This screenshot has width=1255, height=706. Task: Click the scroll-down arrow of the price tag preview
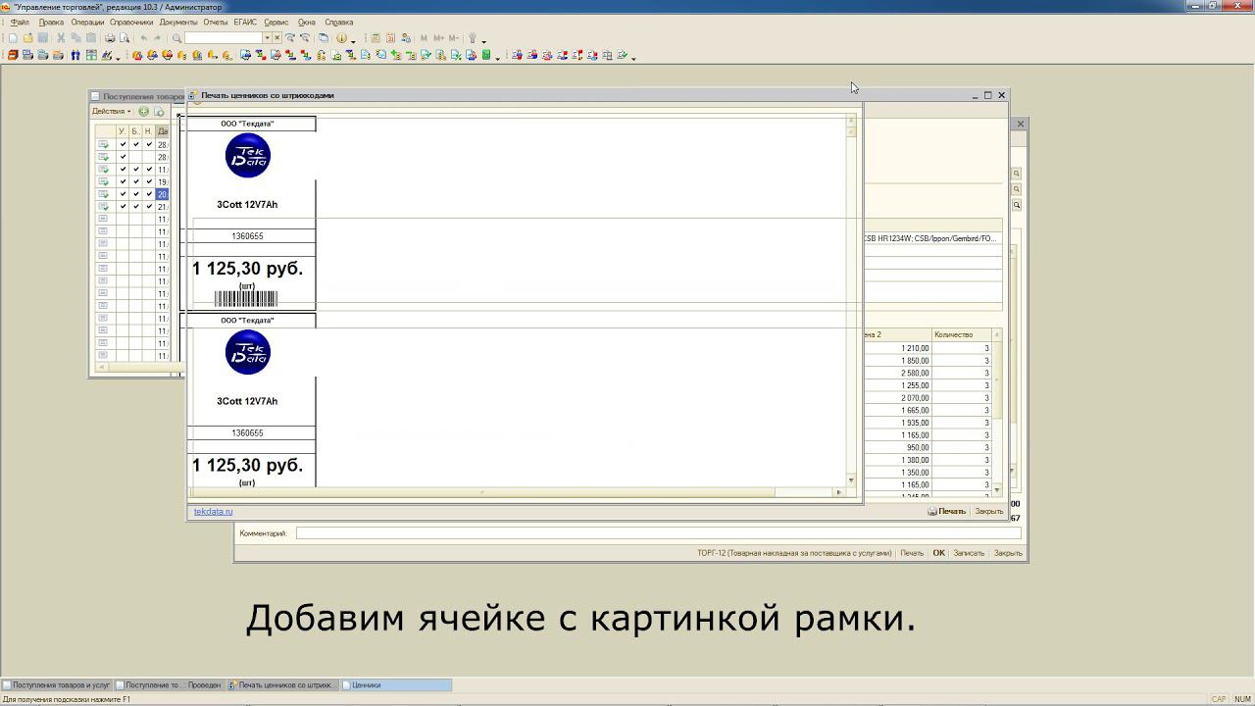(x=851, y=480)
